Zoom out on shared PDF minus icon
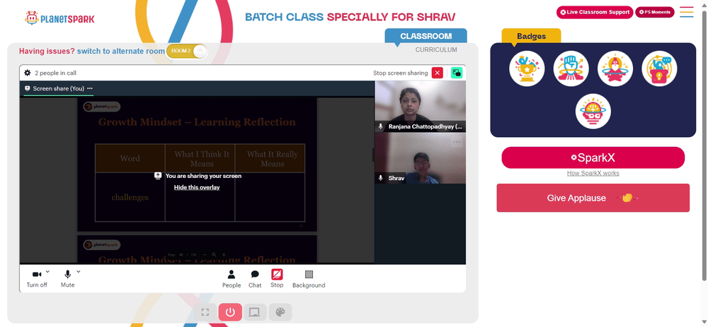Image resolution: width=708 pixels, height=327 pixels. tap(205, 254)
